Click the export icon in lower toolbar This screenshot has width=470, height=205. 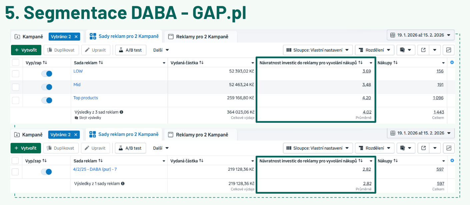tap(423, 148)
